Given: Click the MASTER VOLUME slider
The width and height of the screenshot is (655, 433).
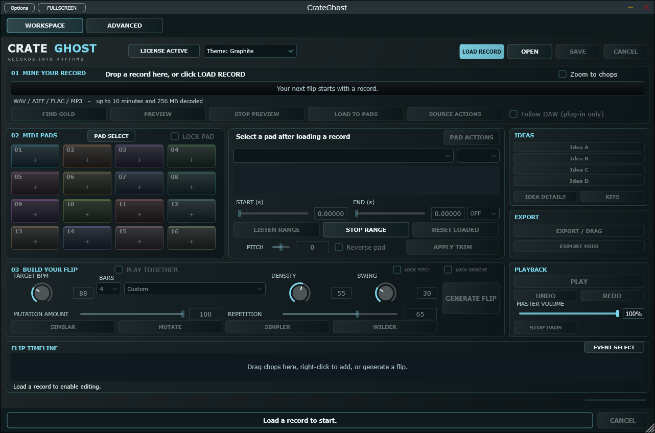Looking at the screenshot, I should pyautogui.click(x=568, y=314).
